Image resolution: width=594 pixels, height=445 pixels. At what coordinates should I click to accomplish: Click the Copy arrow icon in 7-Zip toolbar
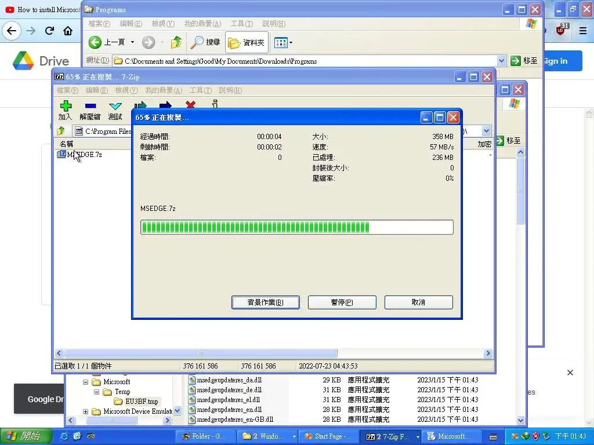(140, 105)
